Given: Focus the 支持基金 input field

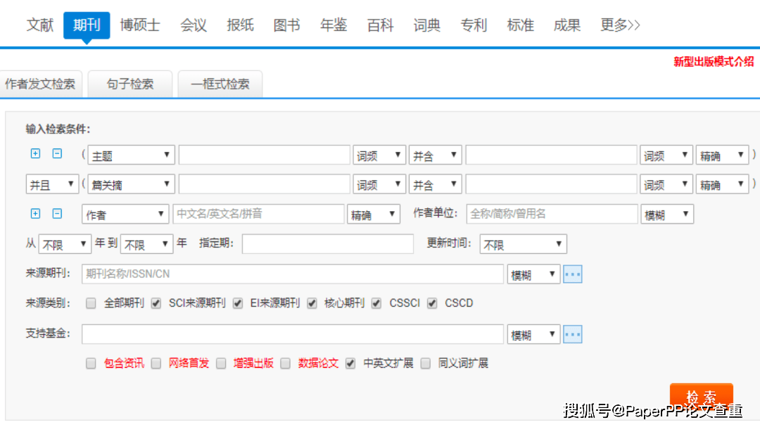Looking at the screenshot, I should click(x=293, y=334).
